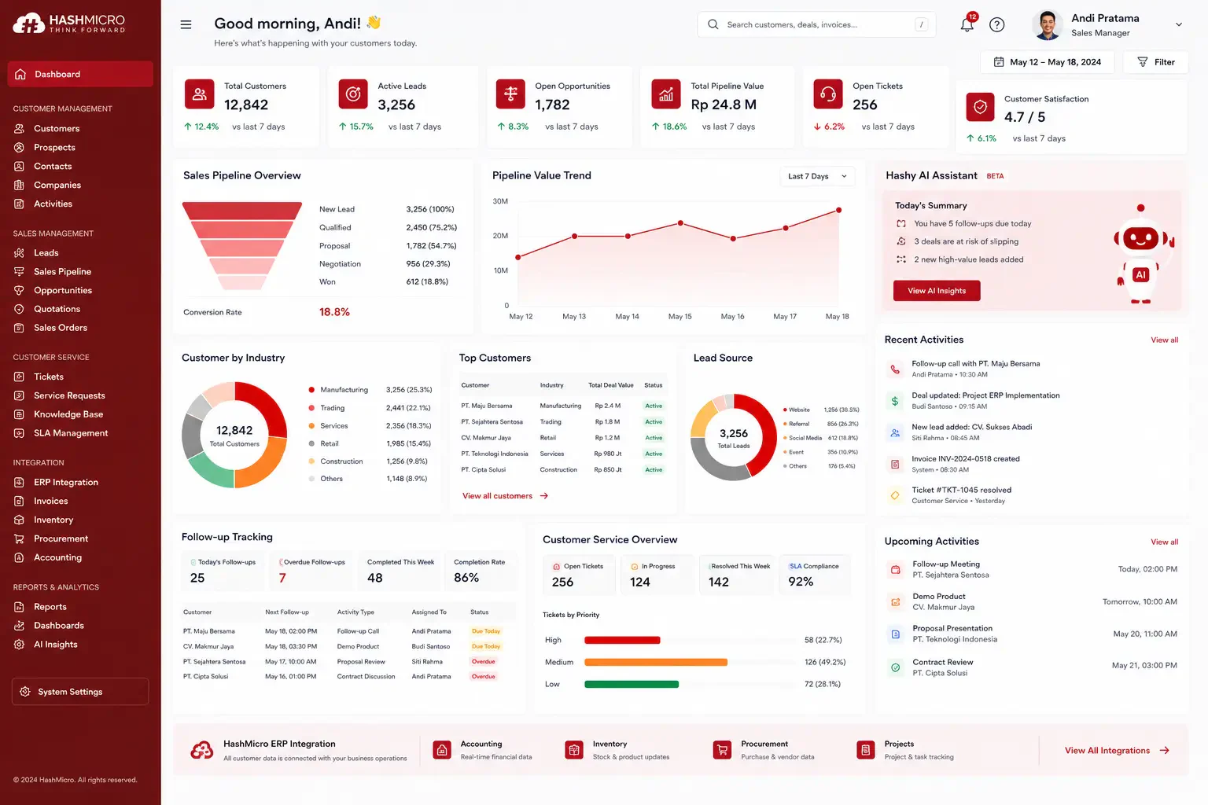
Task: Click the PT. Maju Bersama top customer row
Action: 562,406
